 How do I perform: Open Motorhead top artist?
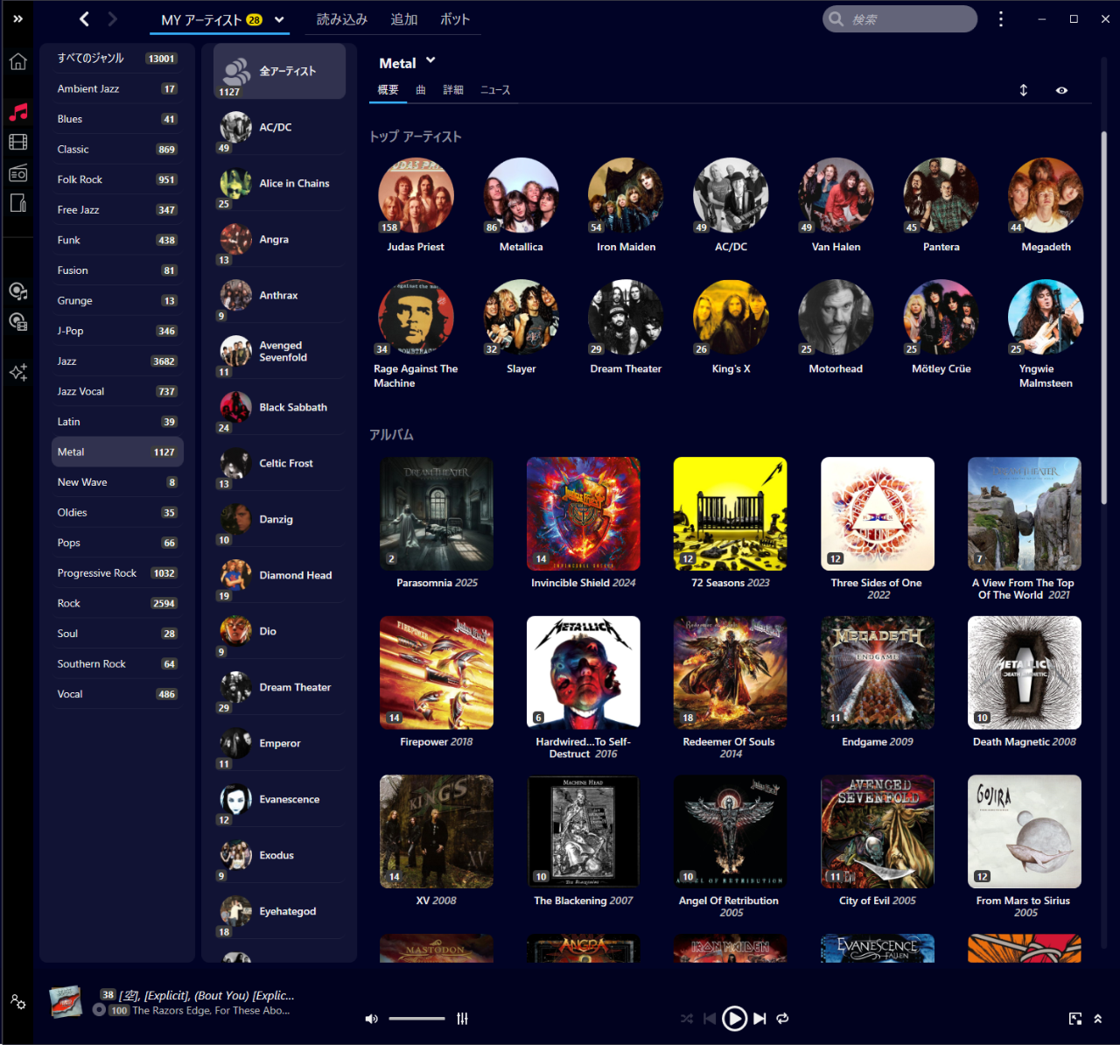click(x=836, y=317)
